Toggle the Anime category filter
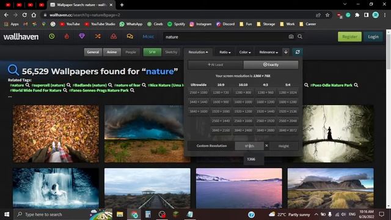This screenshot has width=391, height=220. pos(112,52)
